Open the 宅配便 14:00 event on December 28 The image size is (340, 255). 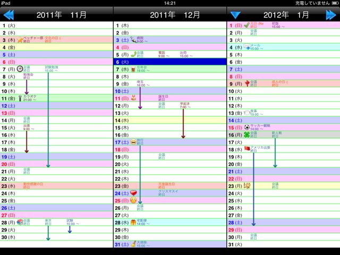click(143, 222)
